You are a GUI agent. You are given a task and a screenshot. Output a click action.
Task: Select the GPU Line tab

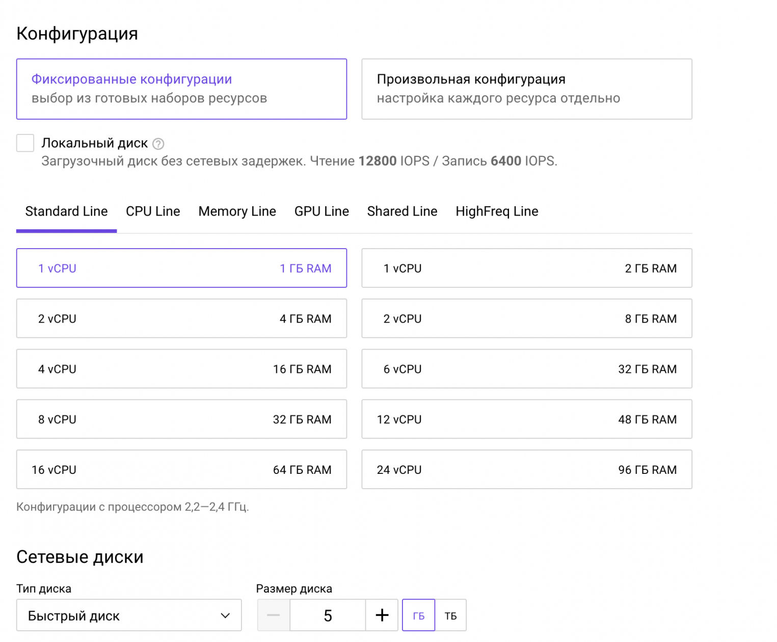pyautogui.click(x=321, y=211)
